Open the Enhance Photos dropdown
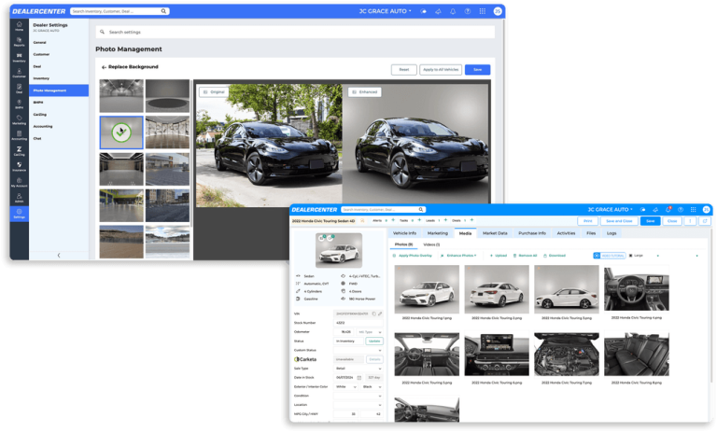Screen dimensions: 717x432 coord(458,256)
